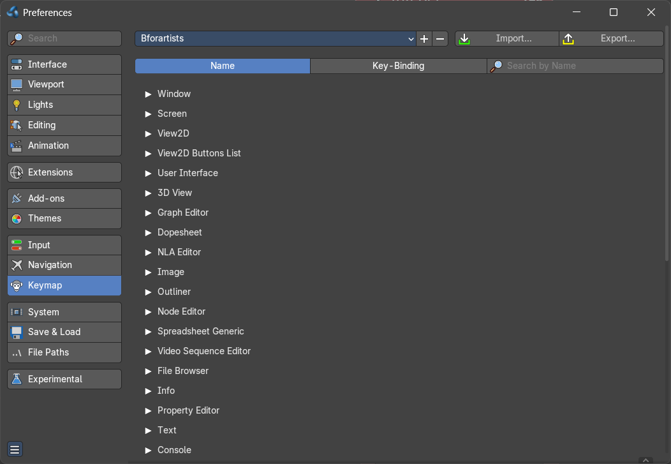Expand the File Browser keymap category
This screenshot has height=464, width=671.
click(x=148, y=371)
